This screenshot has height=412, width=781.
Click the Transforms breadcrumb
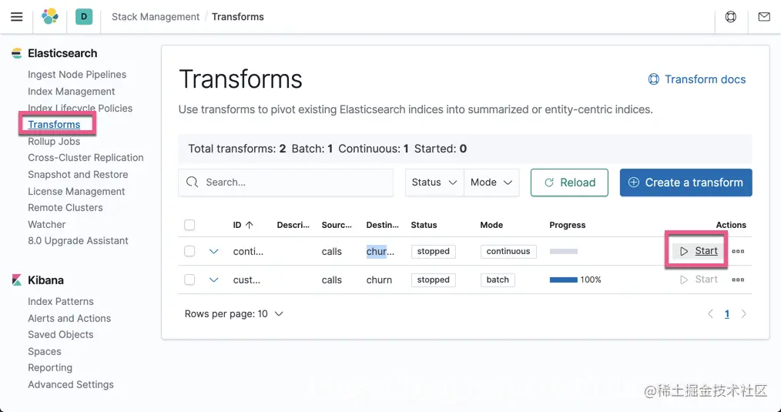pyautogui.click(x=237, y=16)
